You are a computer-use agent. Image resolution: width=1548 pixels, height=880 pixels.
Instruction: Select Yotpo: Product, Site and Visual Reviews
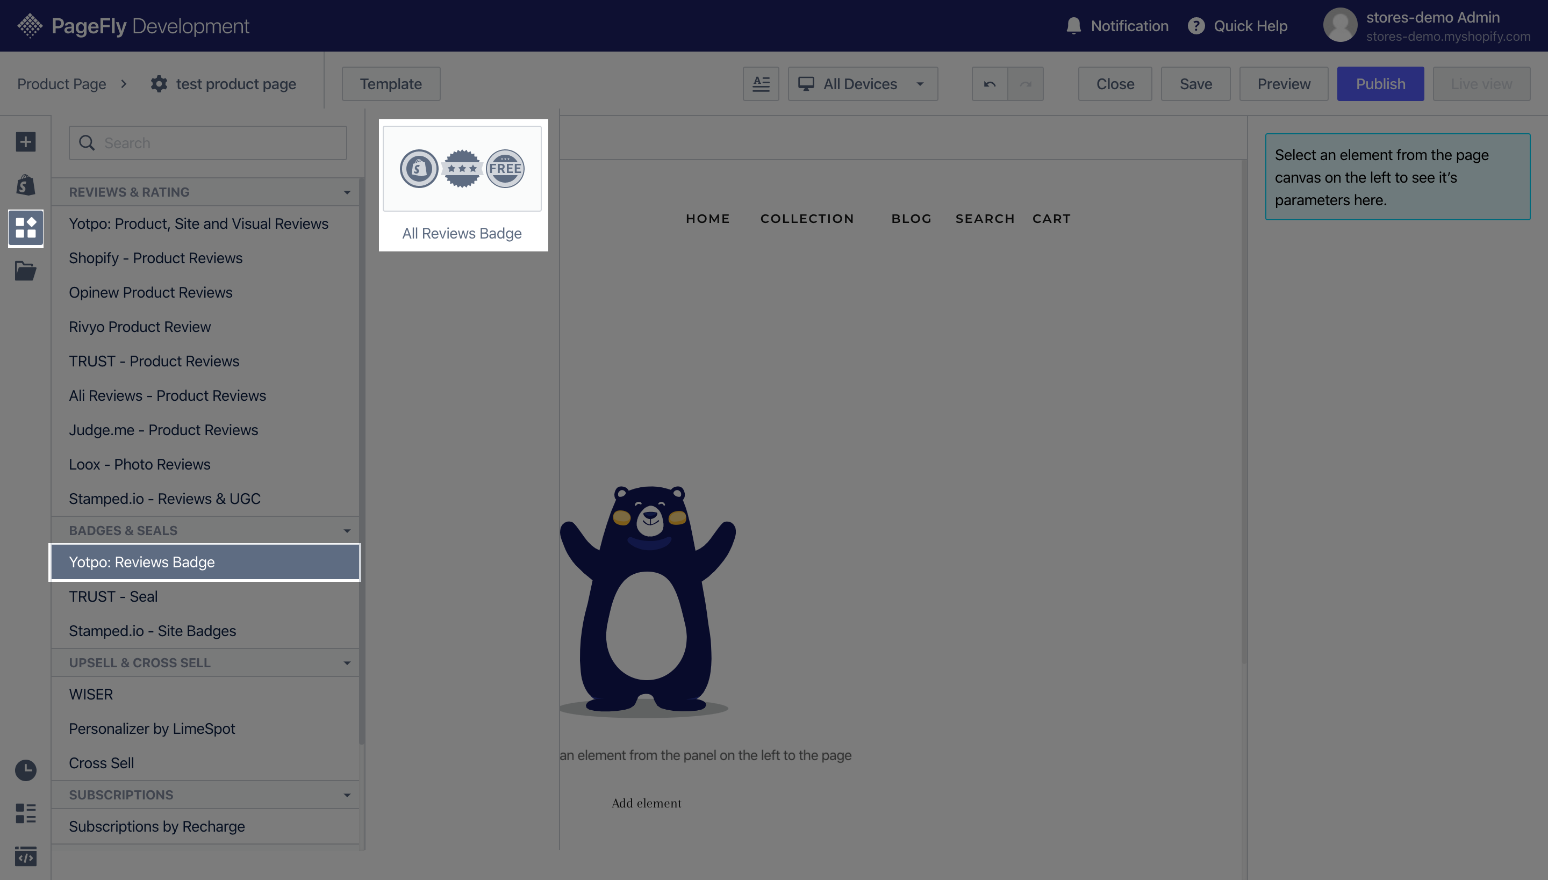coord(205,223)
